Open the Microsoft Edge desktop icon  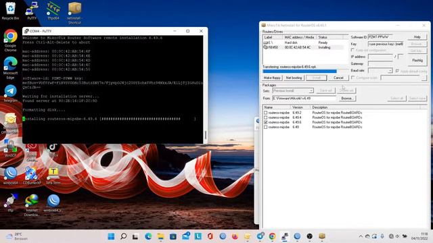pos(10,67)
